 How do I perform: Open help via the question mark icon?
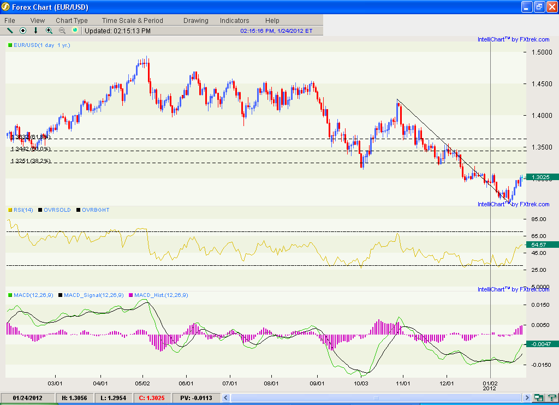click(x=552, y=397)
